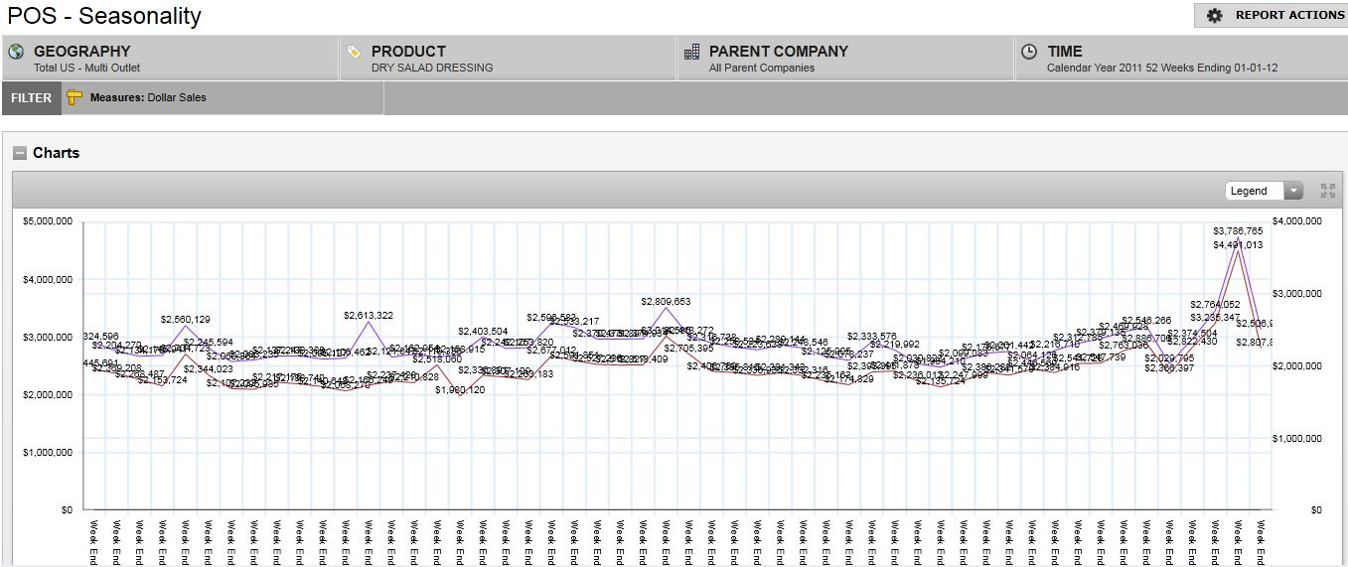
Task: Click the Product tag icon
Action: [x=354, y=52]
